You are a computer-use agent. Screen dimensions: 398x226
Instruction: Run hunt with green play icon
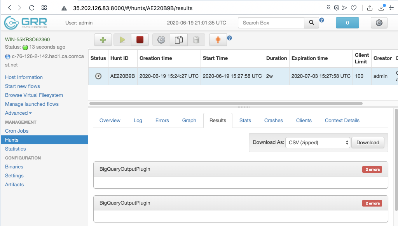(x=122, y=40)
